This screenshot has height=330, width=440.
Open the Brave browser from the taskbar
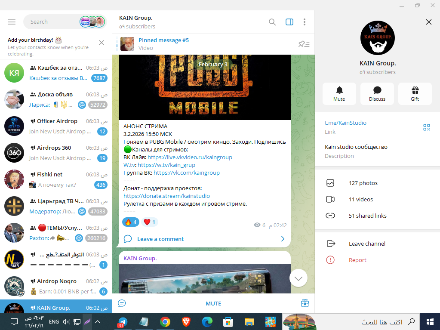tap(186, 322)
